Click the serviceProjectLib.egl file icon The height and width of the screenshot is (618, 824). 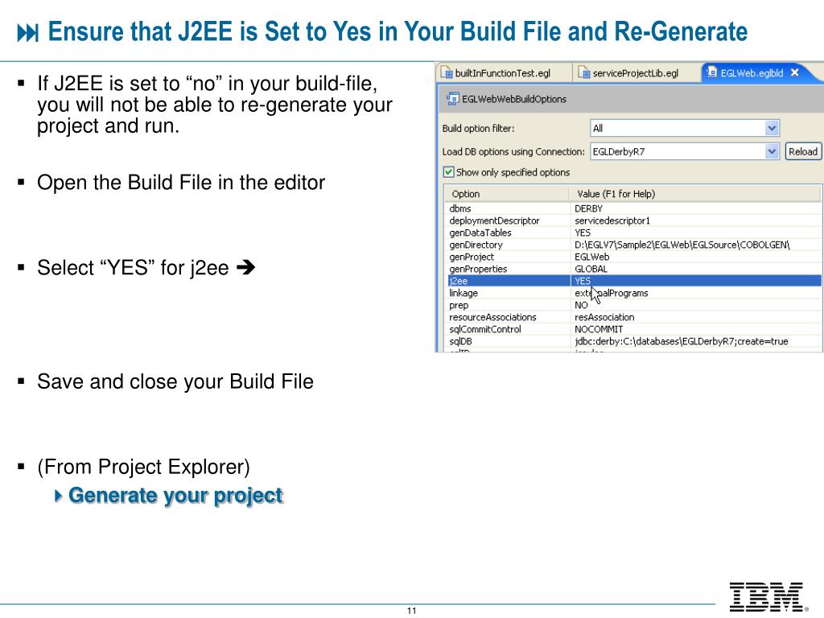tap(584, 72)
